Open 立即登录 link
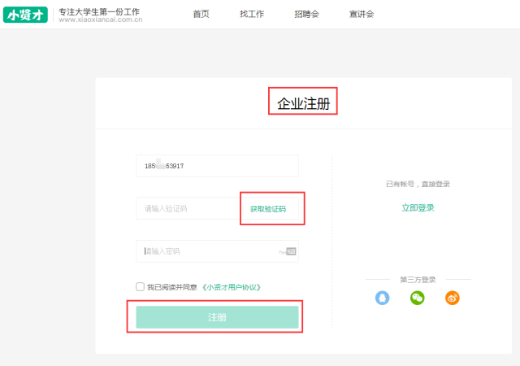The height and width of the screenshot is (366, 520). tap(418, 208)
